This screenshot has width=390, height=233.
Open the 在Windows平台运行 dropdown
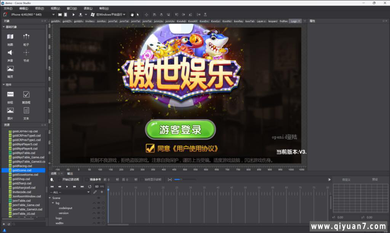click(124, 15)
